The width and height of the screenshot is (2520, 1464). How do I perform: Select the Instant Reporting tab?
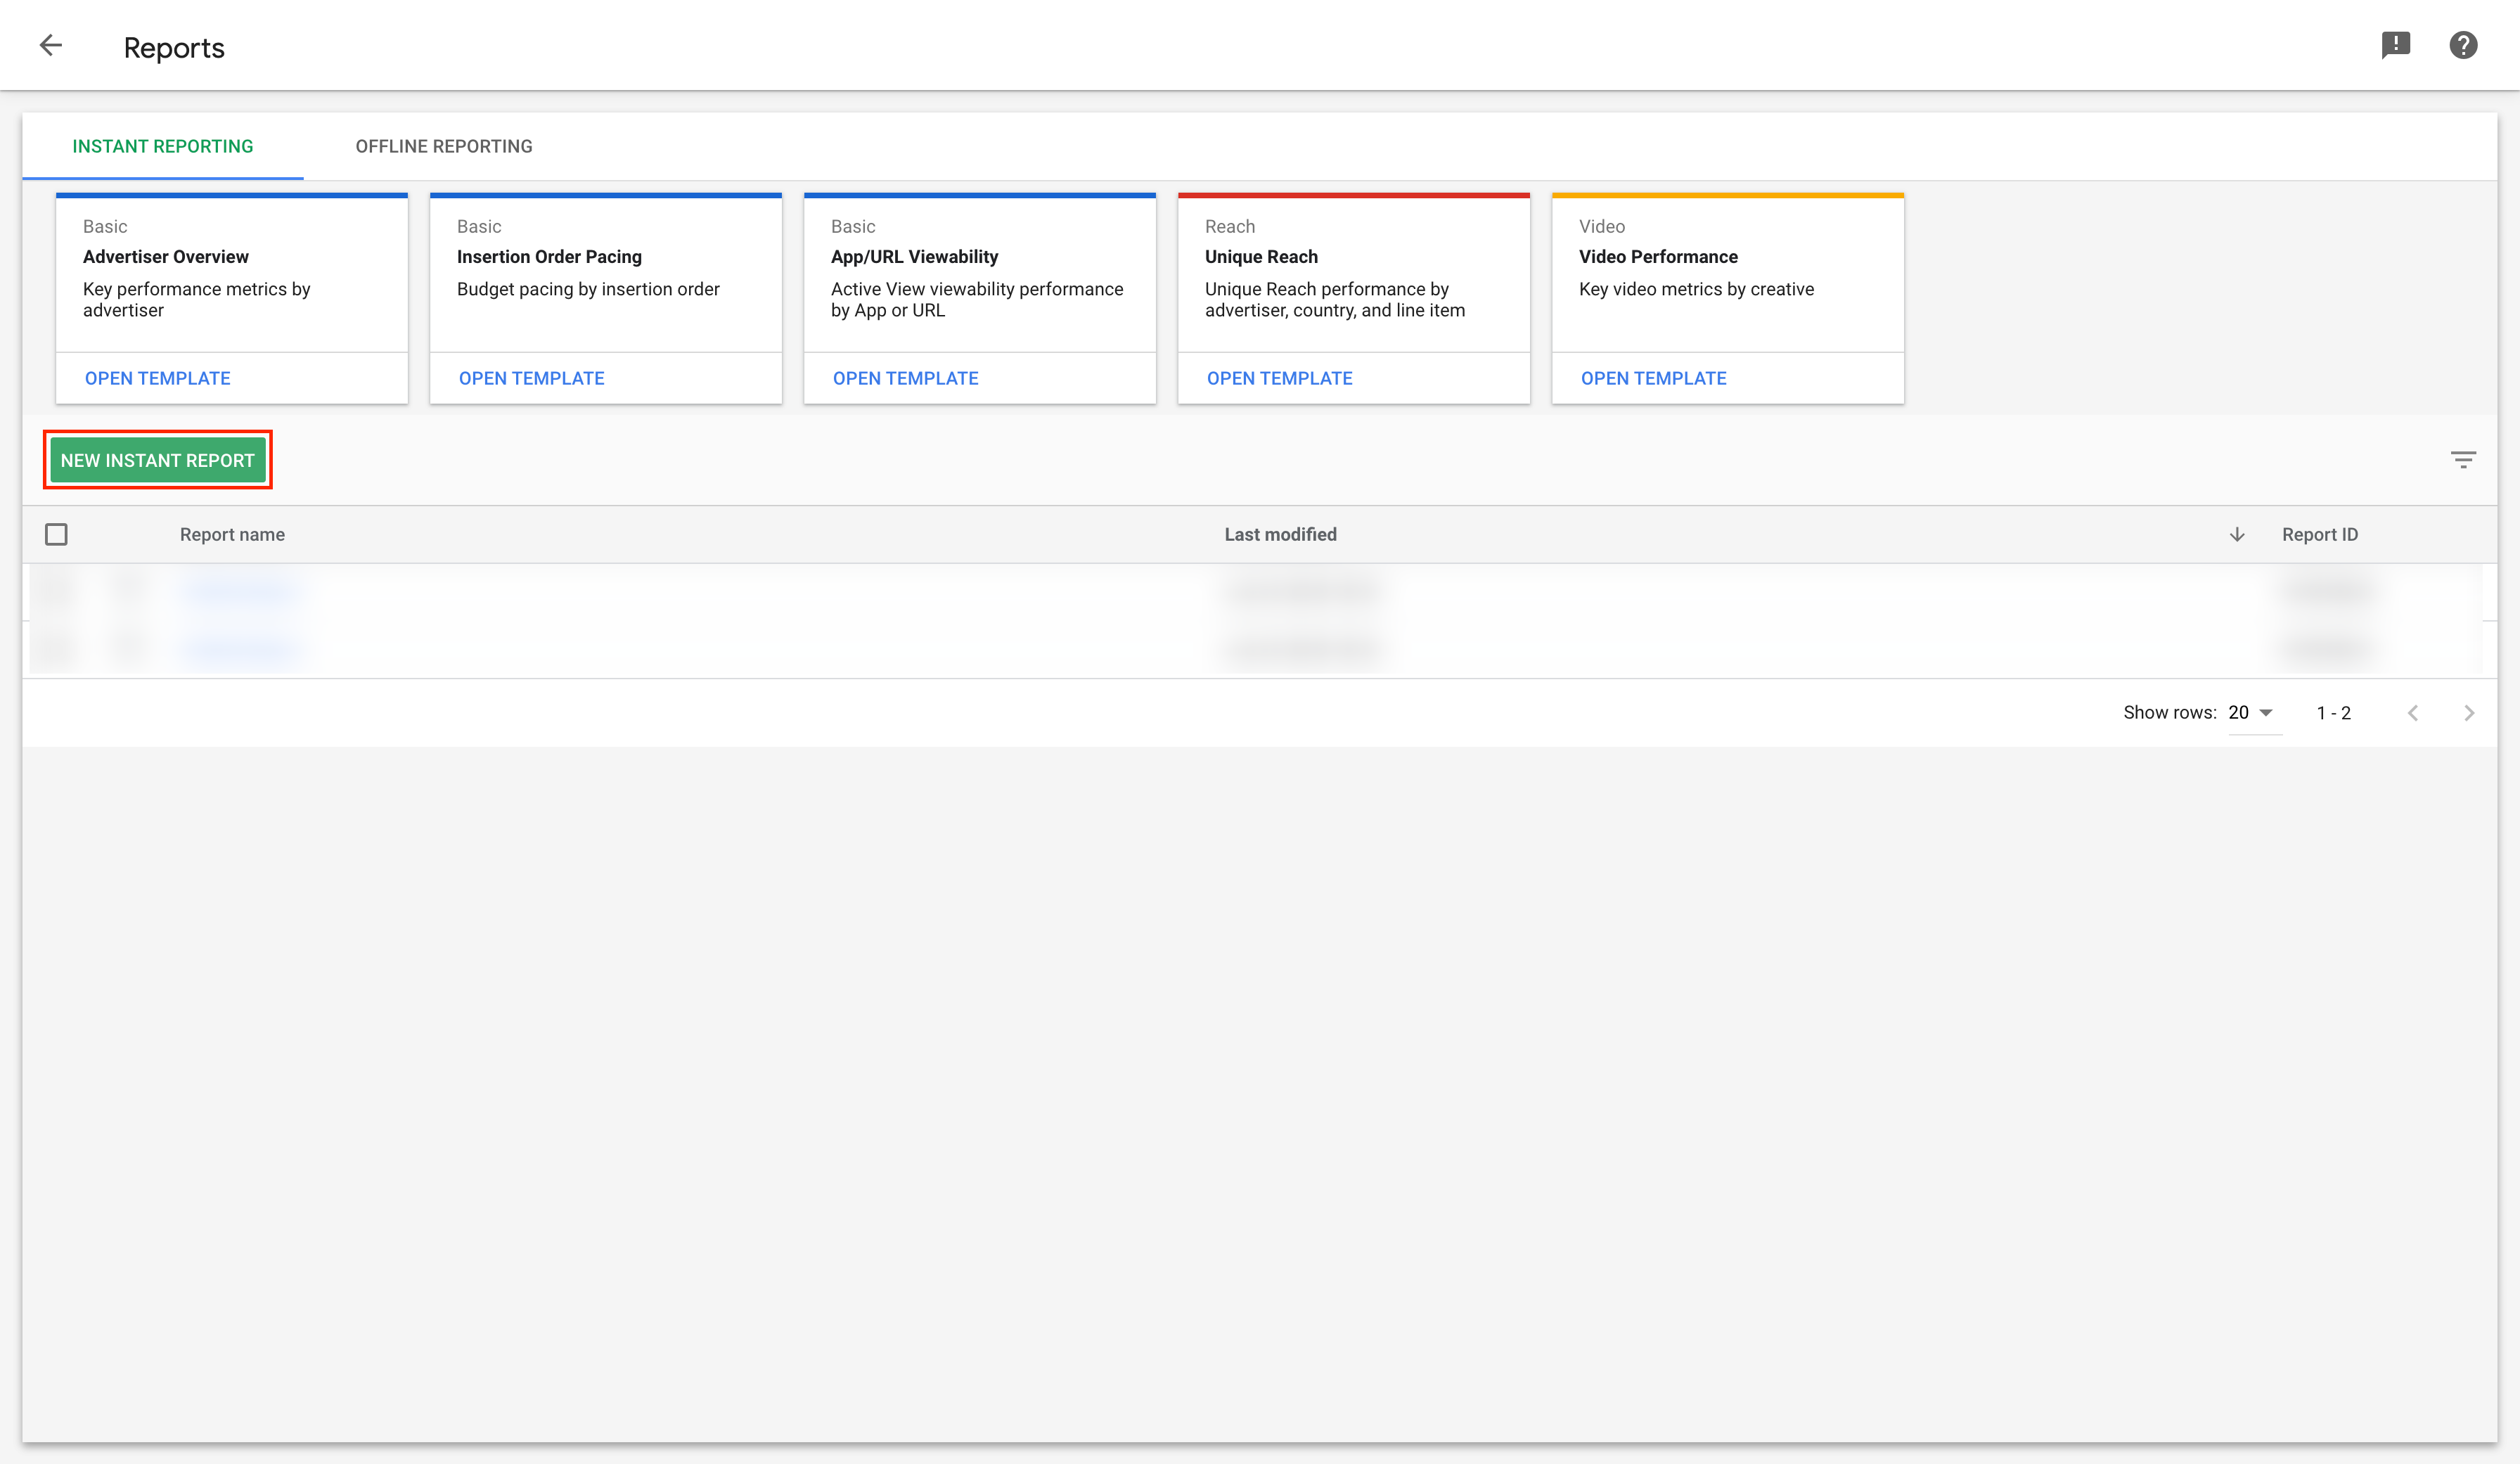pyautogui.click(x=163, y=146)
